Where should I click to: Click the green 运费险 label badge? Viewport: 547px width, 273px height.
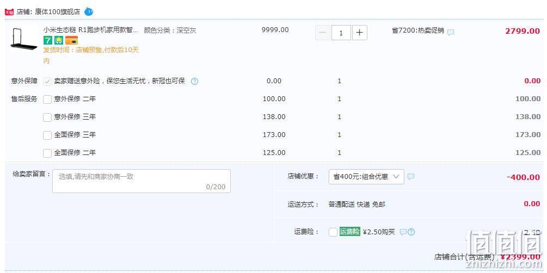point(349,232)
